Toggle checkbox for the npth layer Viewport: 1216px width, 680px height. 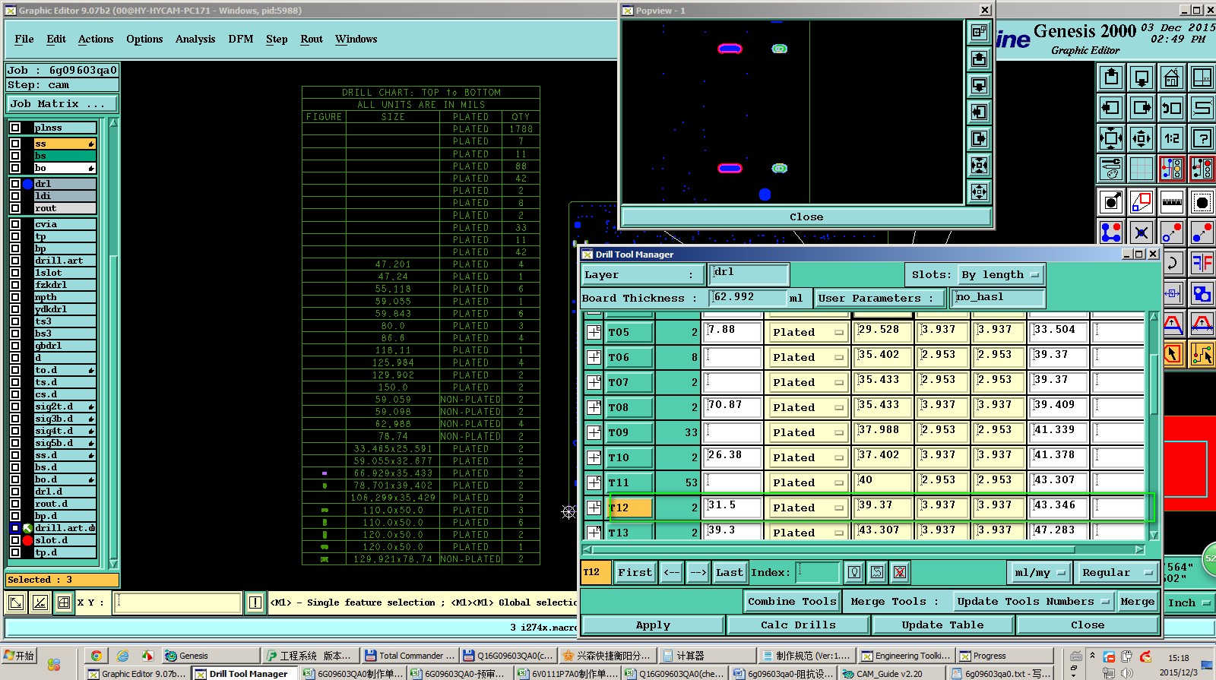point(15,297)
